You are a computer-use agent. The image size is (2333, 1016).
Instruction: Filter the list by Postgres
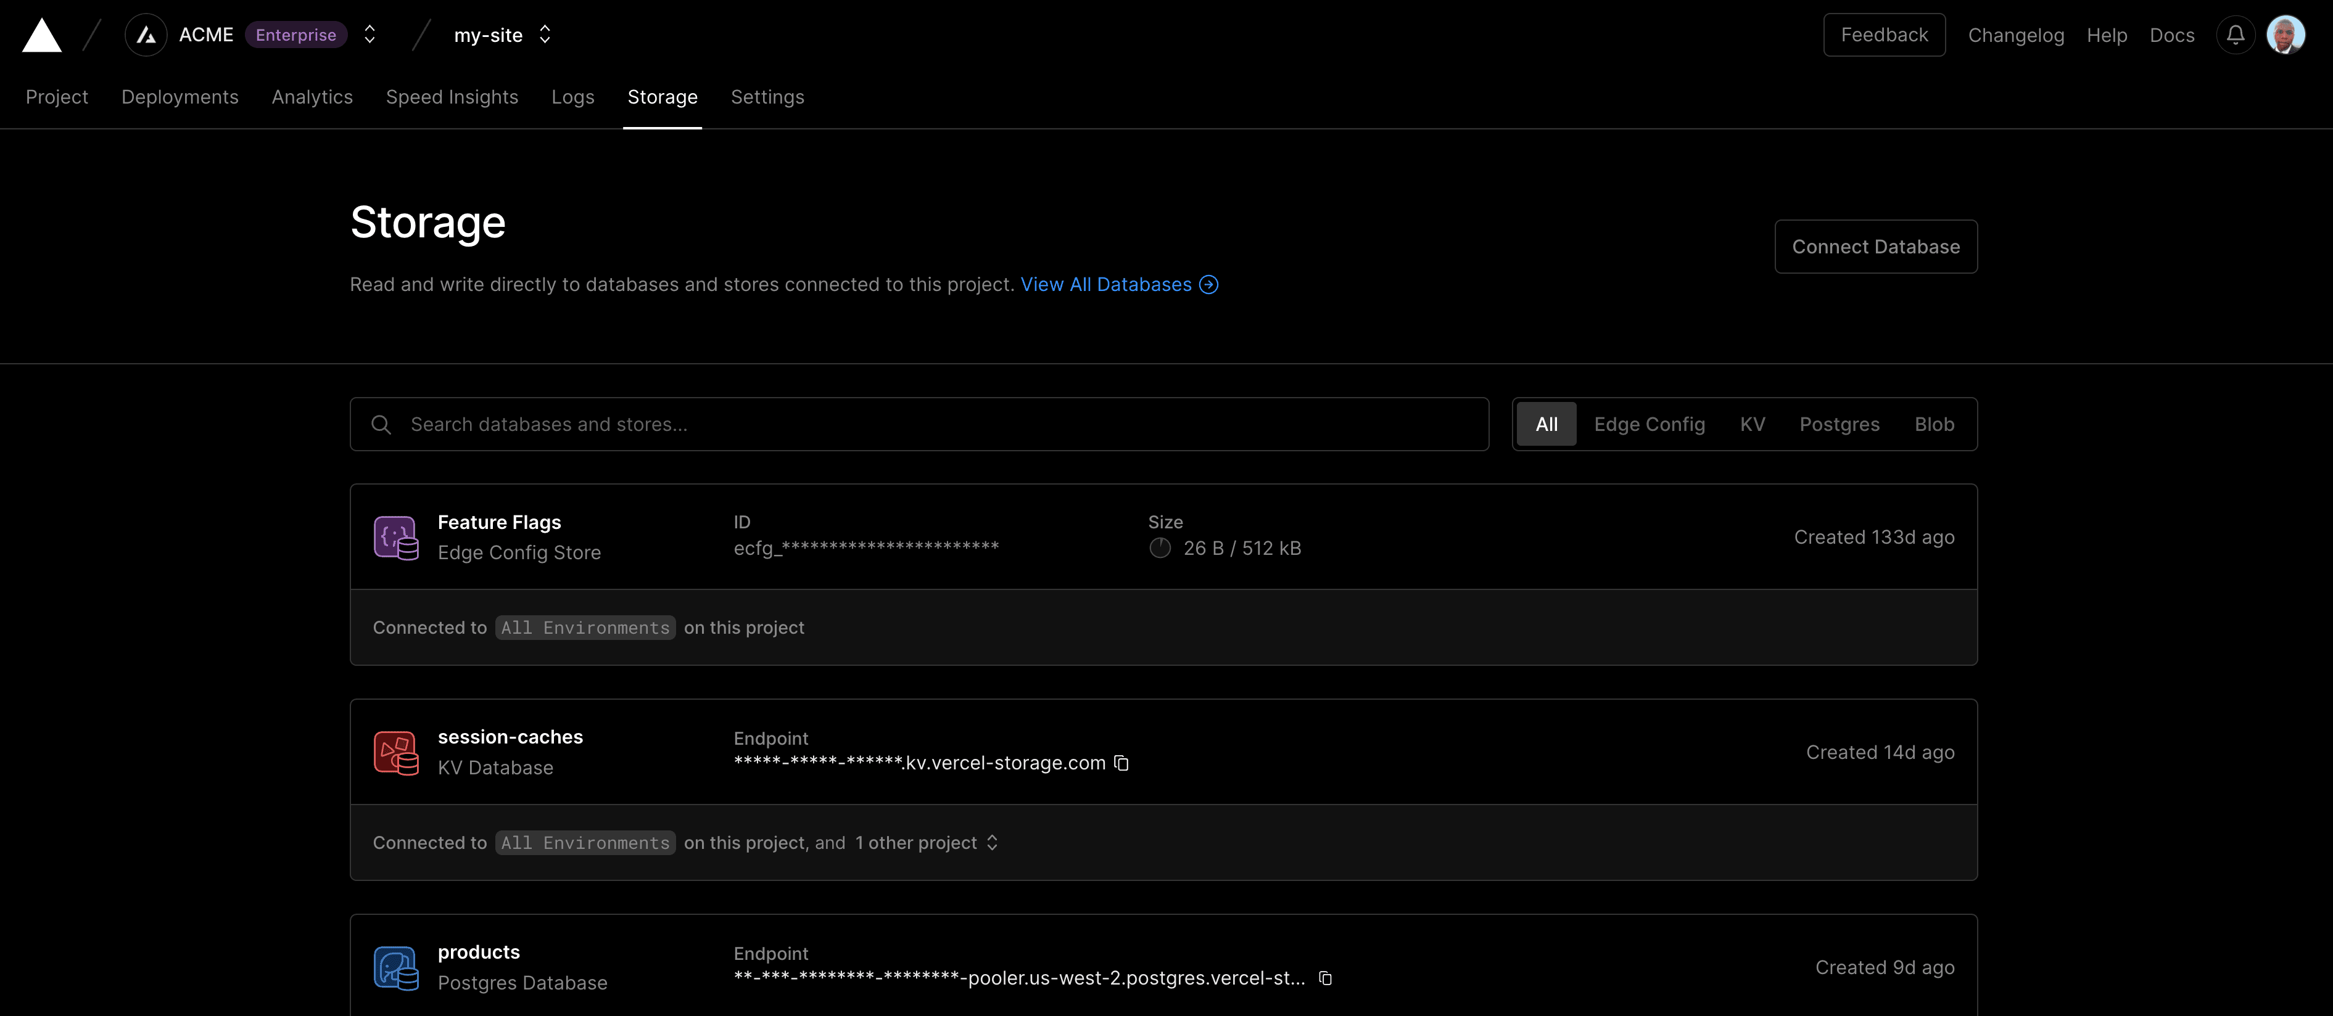pyautogui.click(x=1838, y=425)
